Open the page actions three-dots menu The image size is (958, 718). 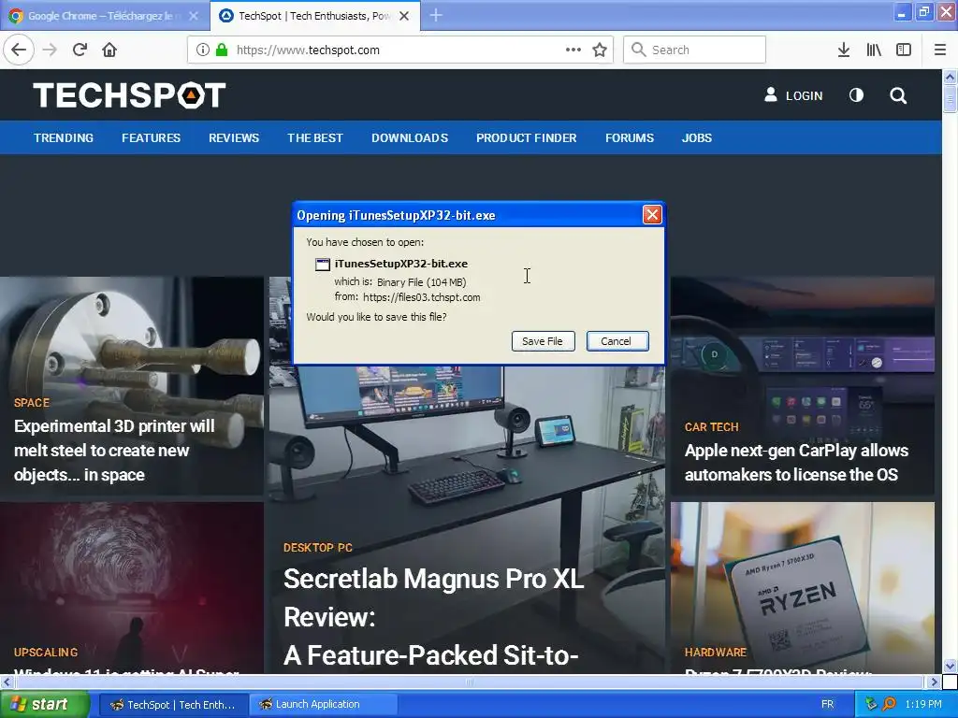[573, 50]
